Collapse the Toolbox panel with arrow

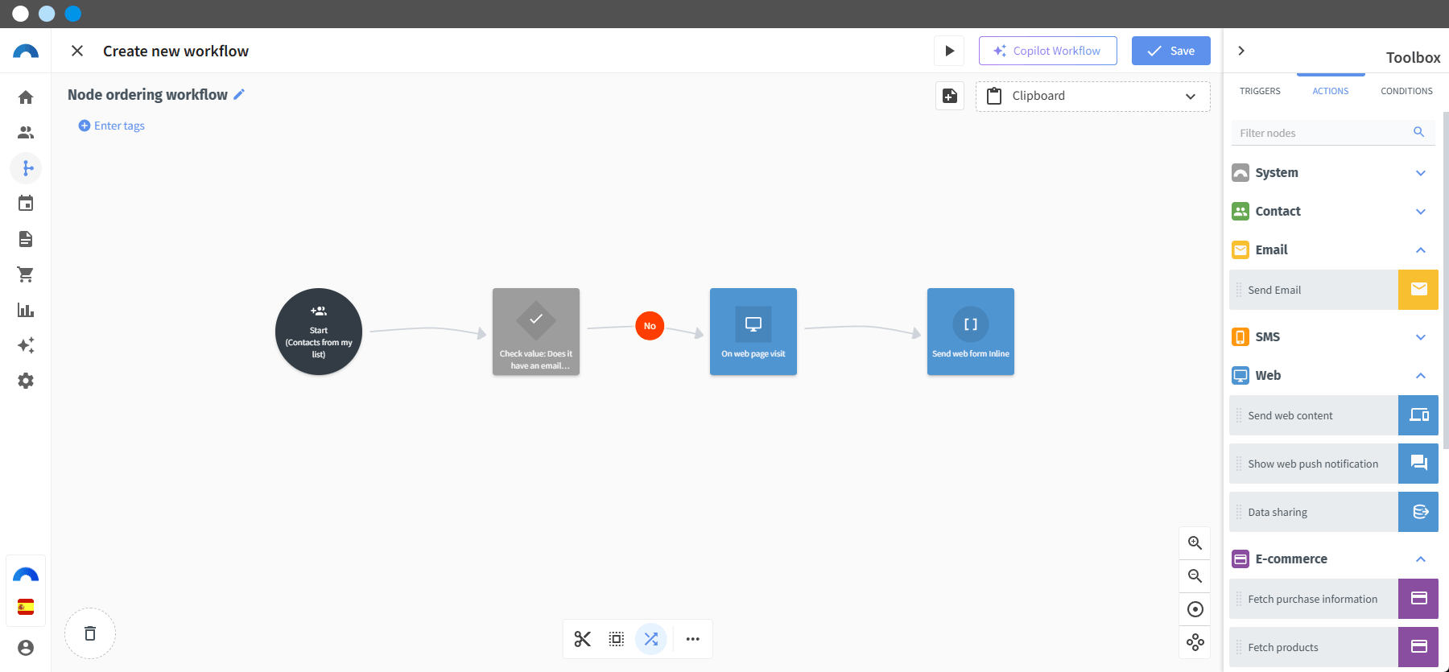coord(1241,51)
